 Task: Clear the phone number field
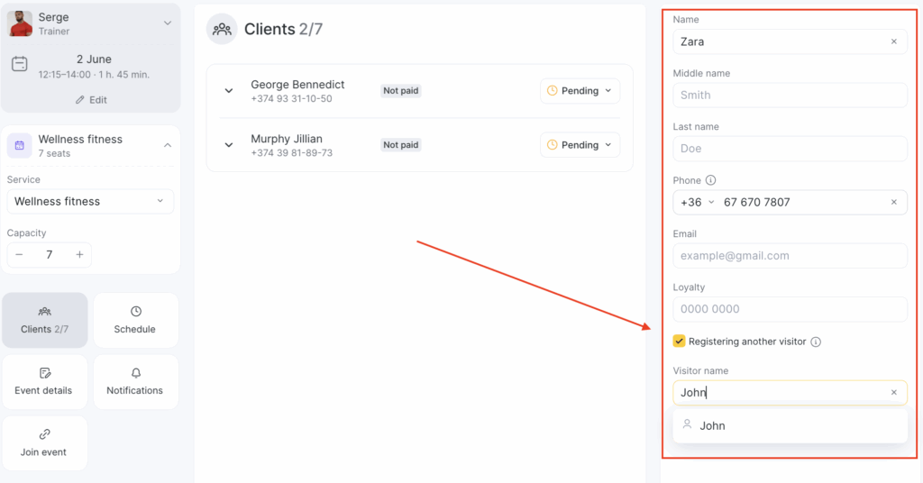(894, 203)
